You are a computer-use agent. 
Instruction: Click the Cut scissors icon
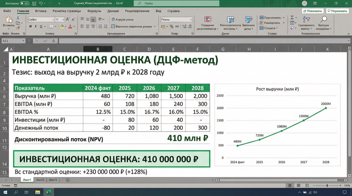tap(18, 18)
